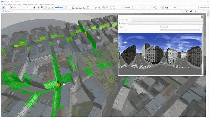Close the 3D View tab
This screenshot has width=210, height=118.
(x=11, y=11)
